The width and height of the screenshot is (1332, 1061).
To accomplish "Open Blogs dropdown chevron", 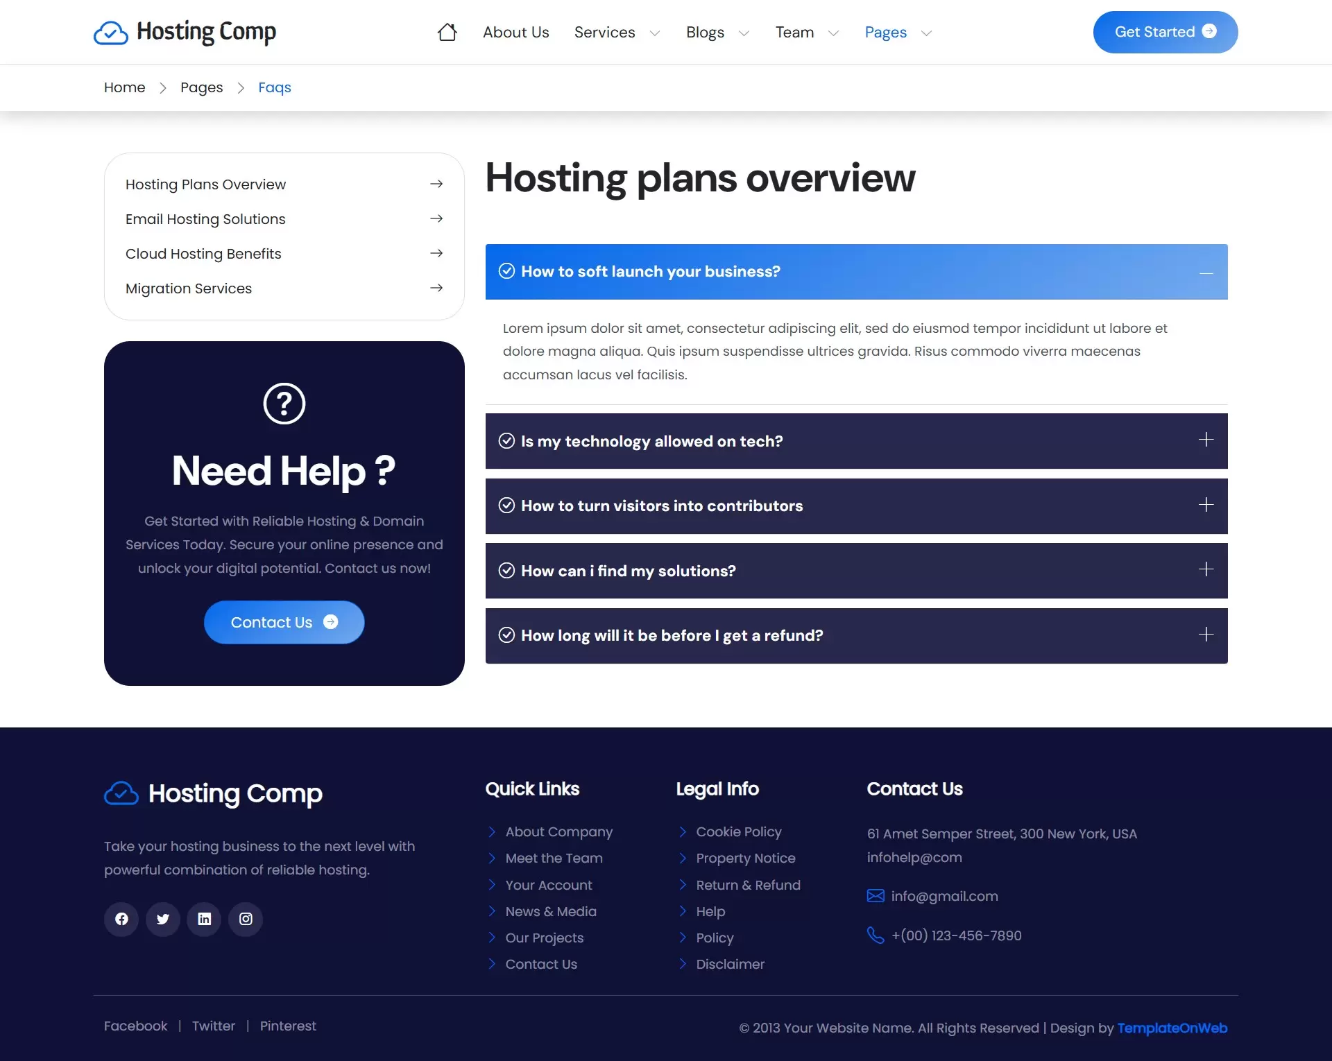I will click(744, 33).
